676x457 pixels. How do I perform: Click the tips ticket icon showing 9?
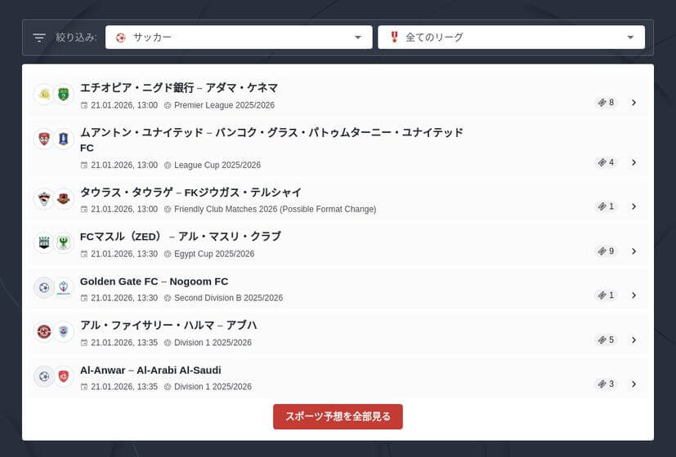coord(602,251)
